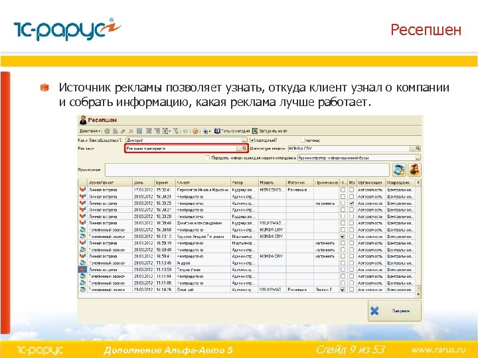Click the phone icon in 16:59:40 row

point(82,250)
